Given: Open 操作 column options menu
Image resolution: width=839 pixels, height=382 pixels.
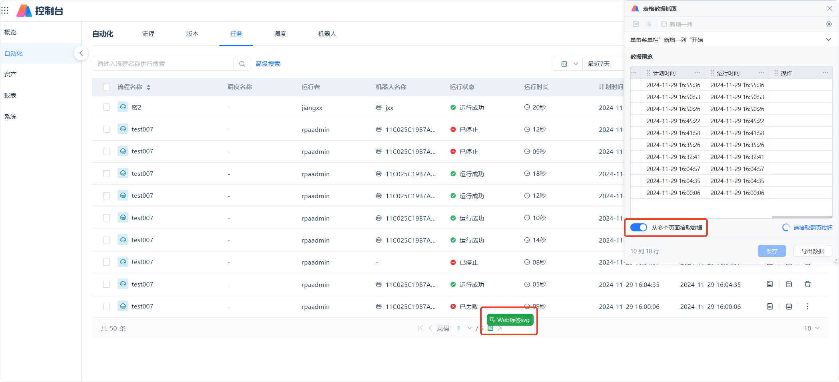Looking at the screenshot, I should point(826,73).
